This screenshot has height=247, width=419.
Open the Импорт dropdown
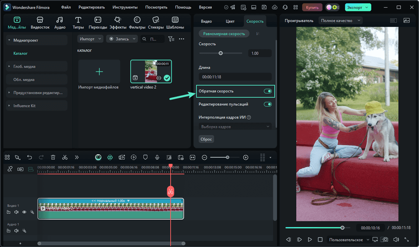tap(91, 39)
